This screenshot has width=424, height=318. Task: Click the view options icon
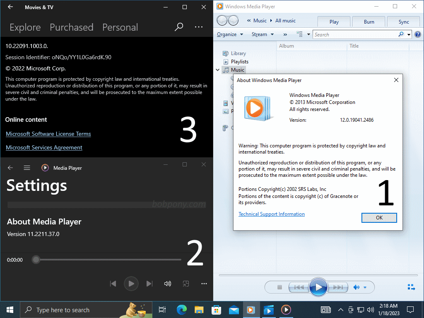[300, 34]
